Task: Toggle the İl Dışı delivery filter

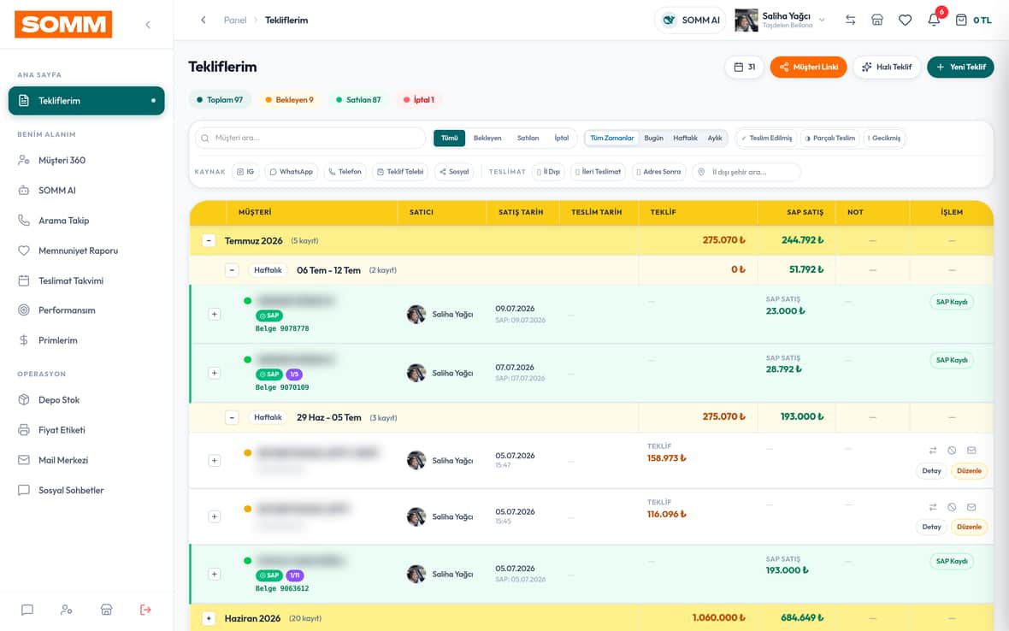Action: click(x=548, y=172)
